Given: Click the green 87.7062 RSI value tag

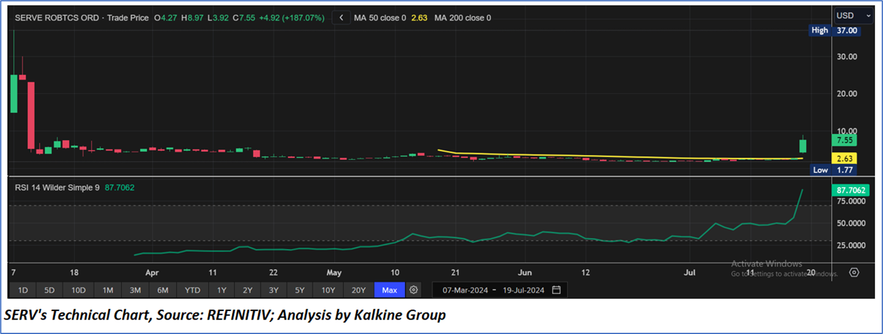Looking at the screenshot, I should [x=849, y=190].
